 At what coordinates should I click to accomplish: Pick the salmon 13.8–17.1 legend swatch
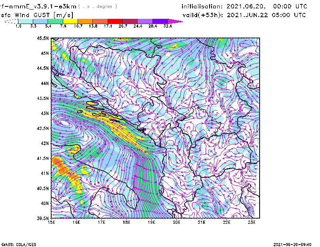100,21
